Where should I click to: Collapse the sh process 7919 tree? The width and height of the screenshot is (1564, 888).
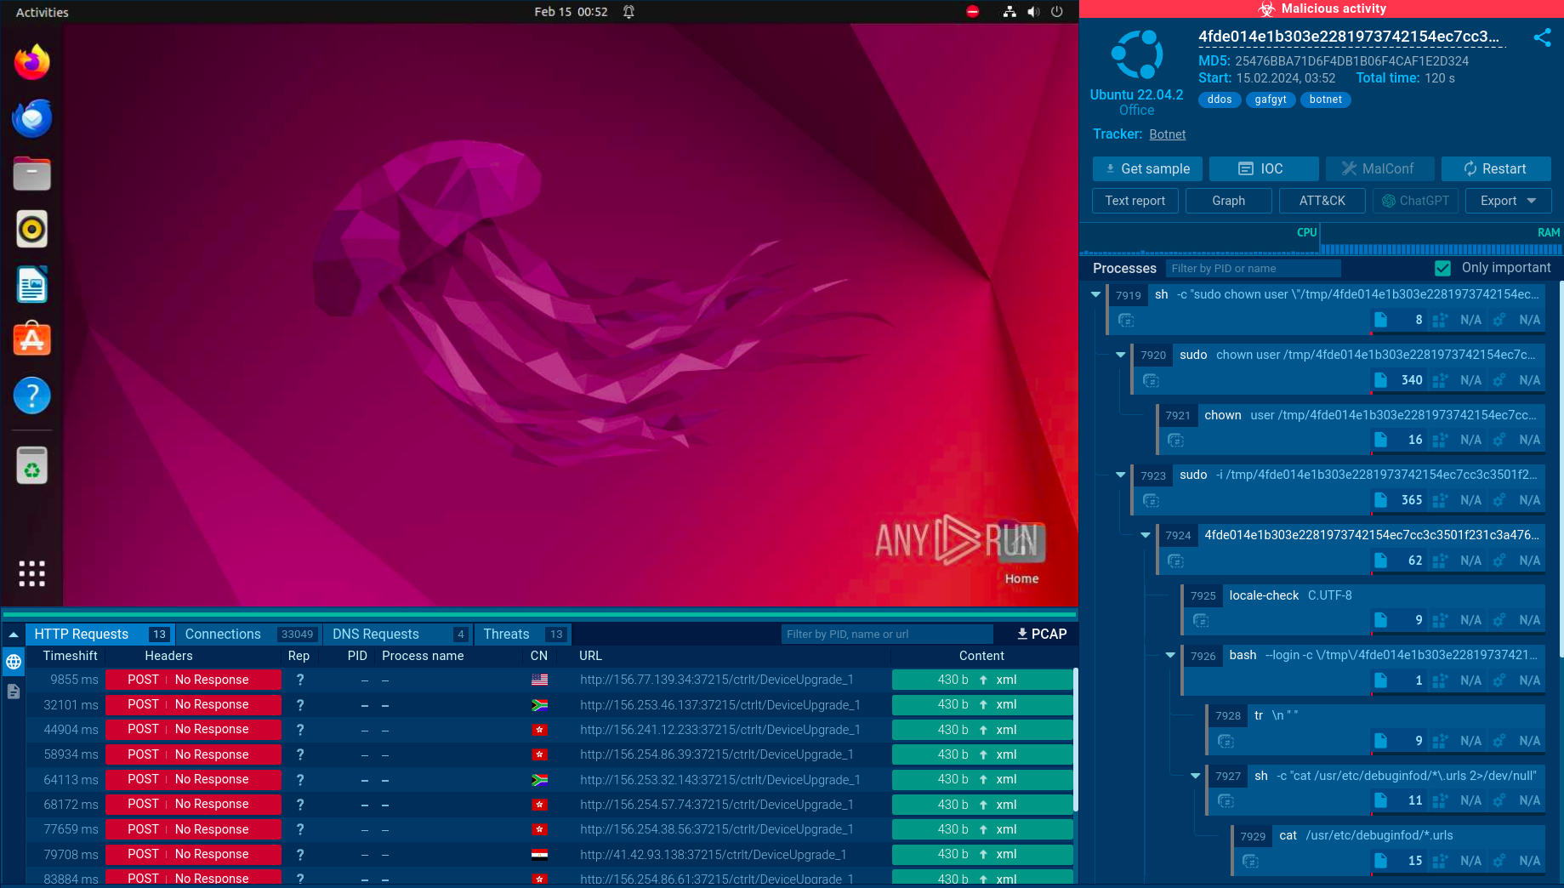tap(1095, 294)
